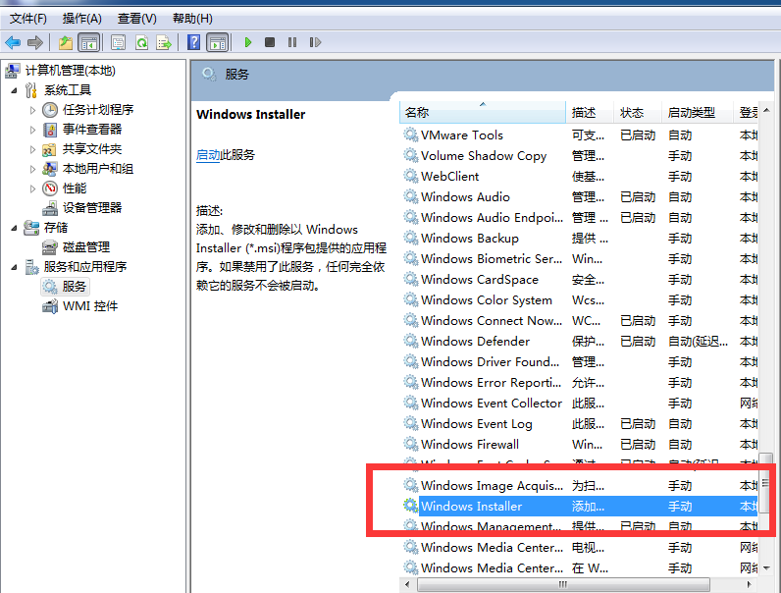Screen dimensions: 781x593
Task: Sort by 状态 column header
Action: (638, 113)
